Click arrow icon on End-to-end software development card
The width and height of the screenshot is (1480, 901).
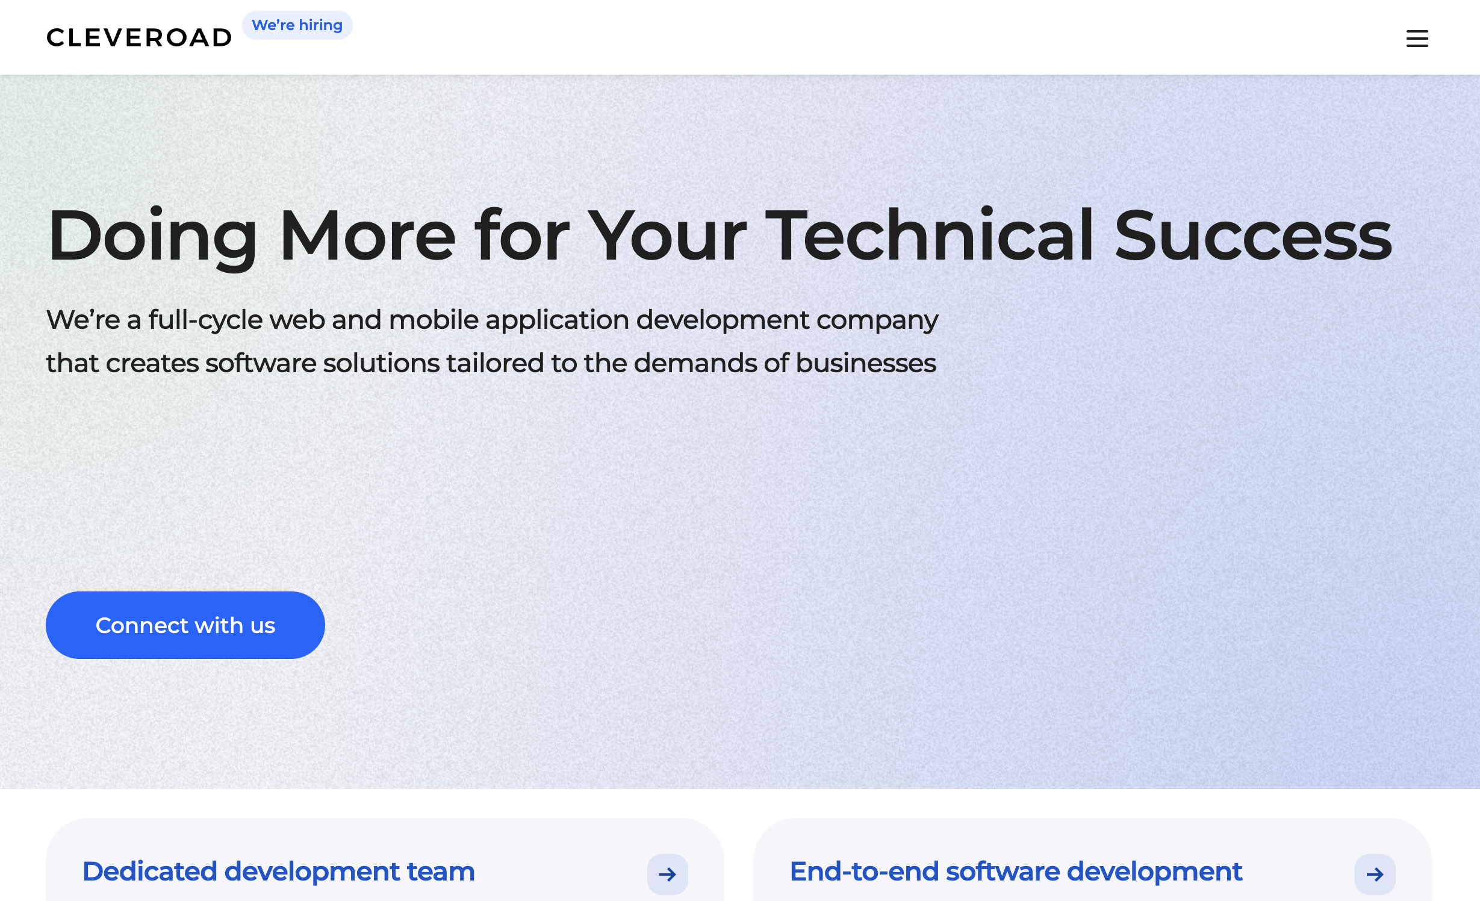tap(1375, 874)
